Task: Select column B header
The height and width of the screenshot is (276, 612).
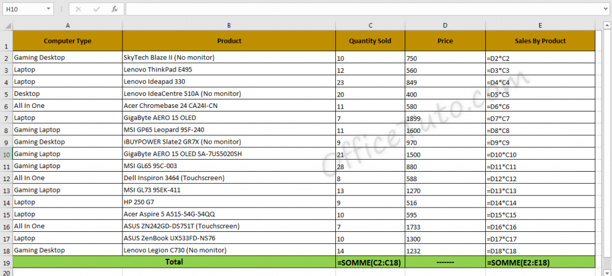Action: click(x=229, y=26)
